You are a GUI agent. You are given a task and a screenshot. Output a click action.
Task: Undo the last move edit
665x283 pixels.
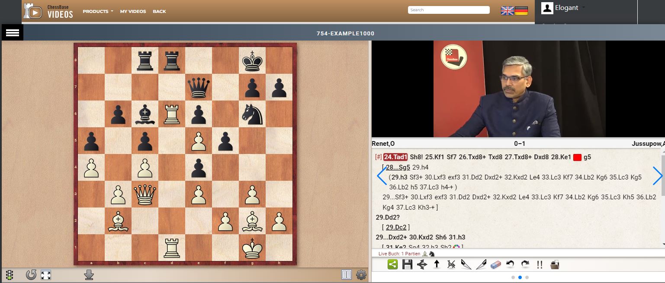(511, 264)
